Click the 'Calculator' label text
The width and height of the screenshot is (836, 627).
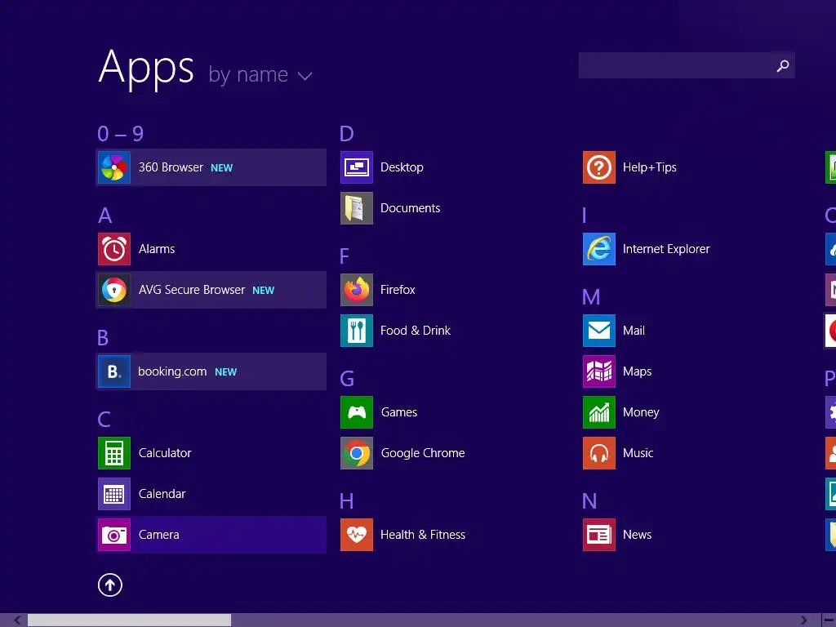tap(165, 453)
